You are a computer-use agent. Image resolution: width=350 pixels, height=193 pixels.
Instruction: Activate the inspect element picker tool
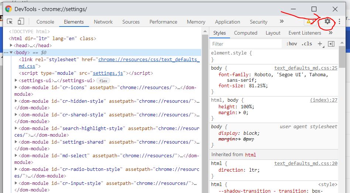(10, 21)
